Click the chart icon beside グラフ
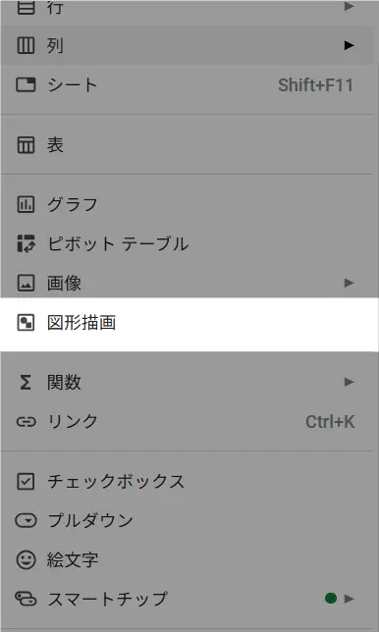 (x=26, y=204)
